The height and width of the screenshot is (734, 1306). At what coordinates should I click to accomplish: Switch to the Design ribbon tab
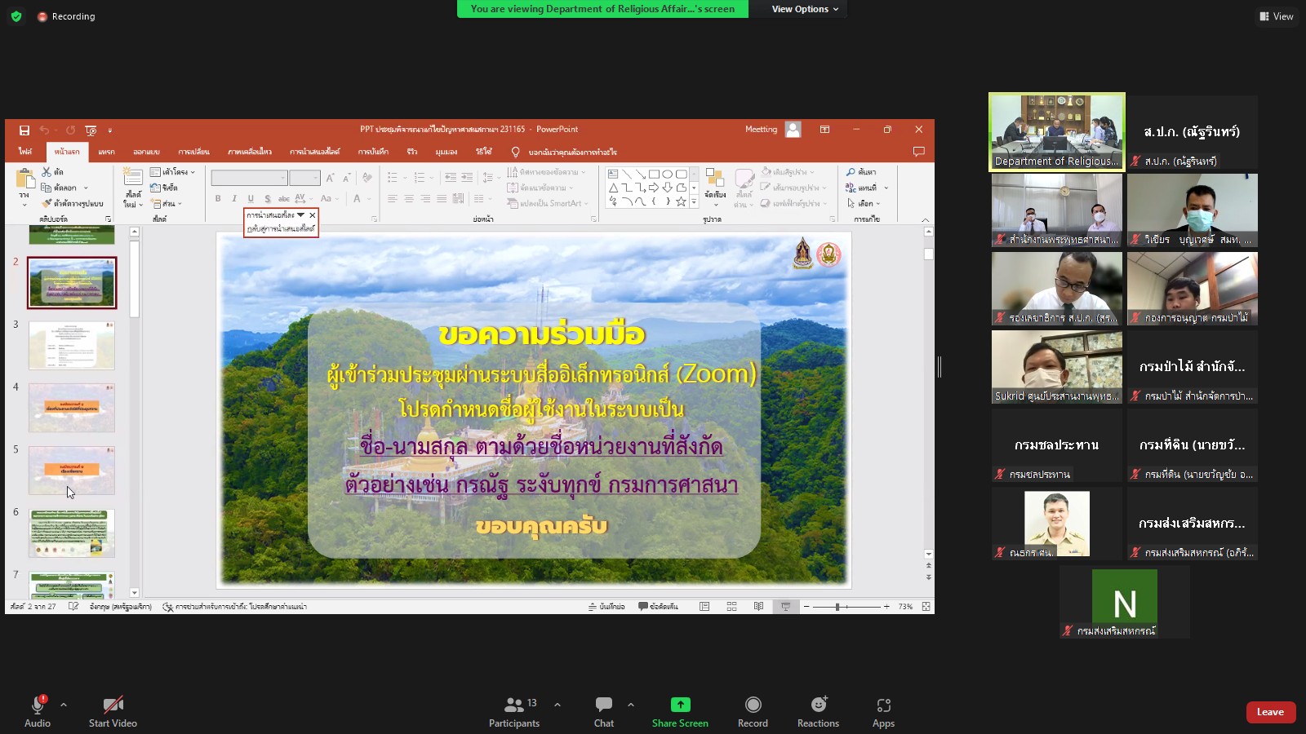point(146,152)
